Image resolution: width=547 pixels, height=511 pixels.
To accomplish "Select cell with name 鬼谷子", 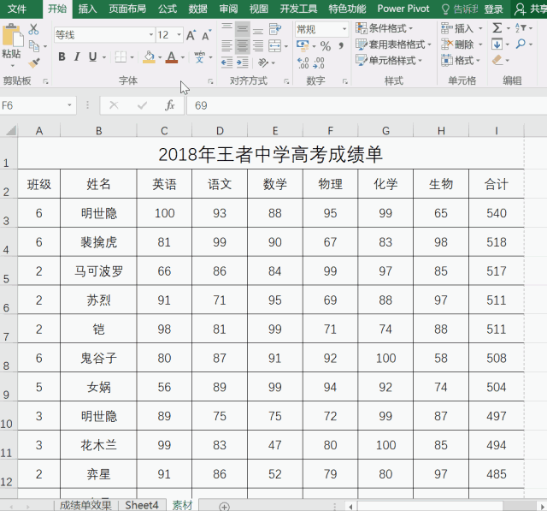I will click(98, 358).
